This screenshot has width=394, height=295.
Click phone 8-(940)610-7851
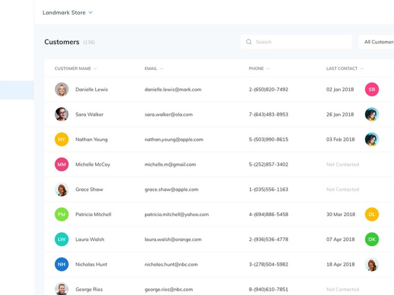tap(268, 289)
